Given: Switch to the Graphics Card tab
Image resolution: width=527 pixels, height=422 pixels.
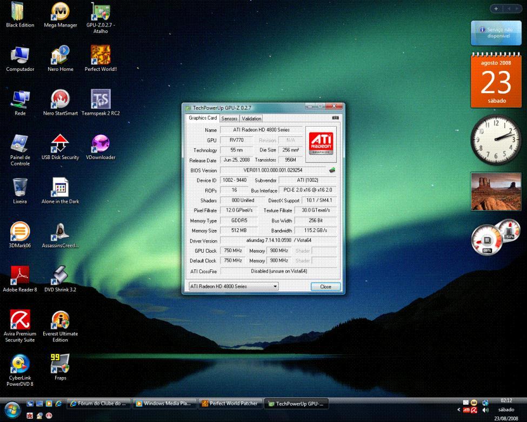Looking at the screenshot, I should point(203,118).
